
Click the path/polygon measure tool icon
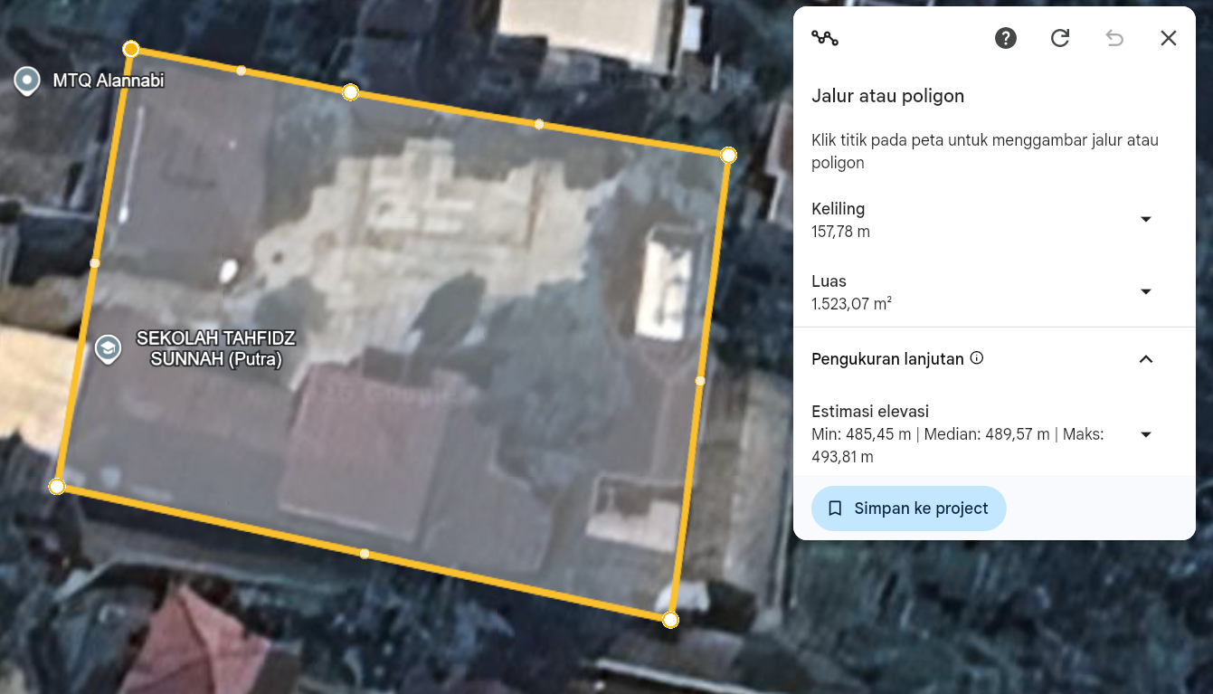tap(825, 38)
